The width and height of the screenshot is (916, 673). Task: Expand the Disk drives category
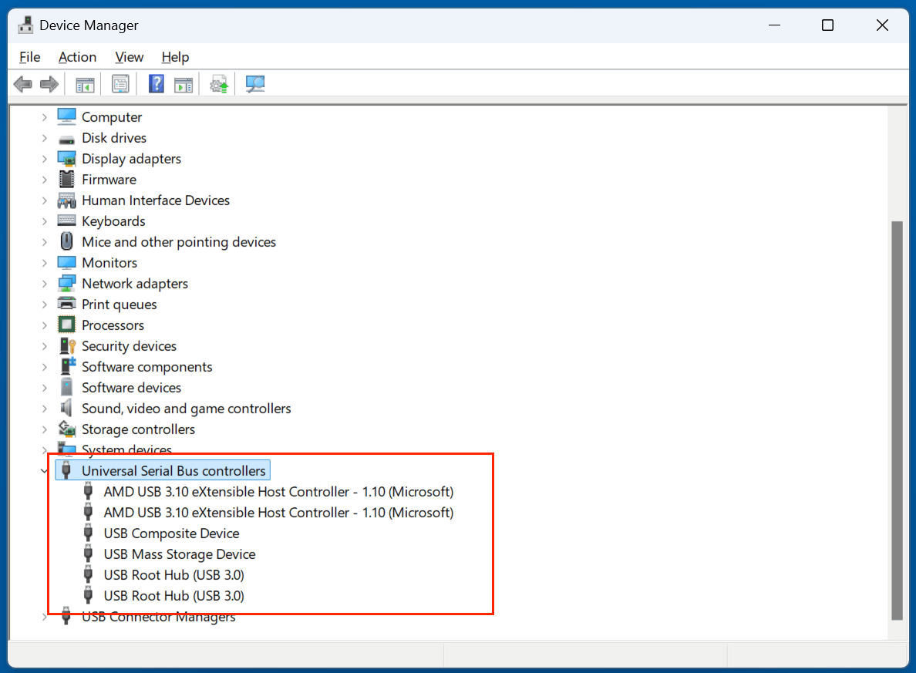(44, 137)
